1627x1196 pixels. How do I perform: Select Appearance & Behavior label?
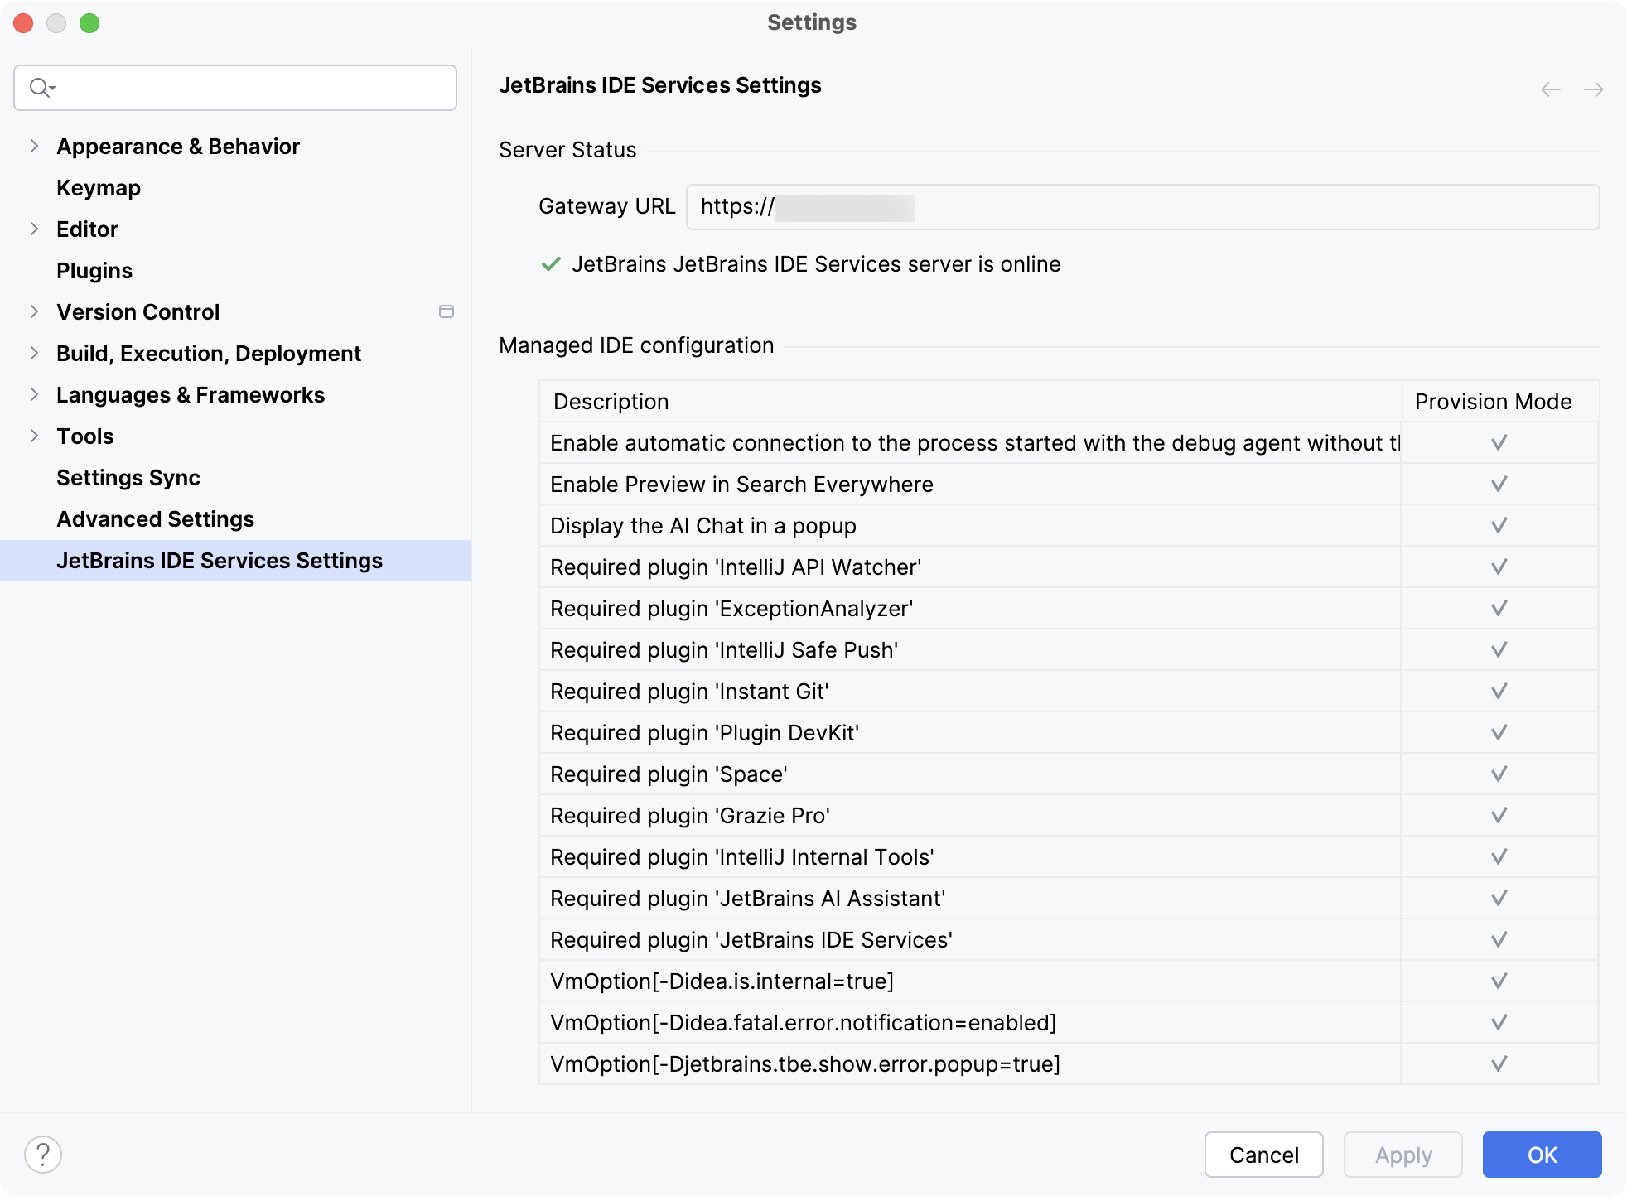pos(178,147)
